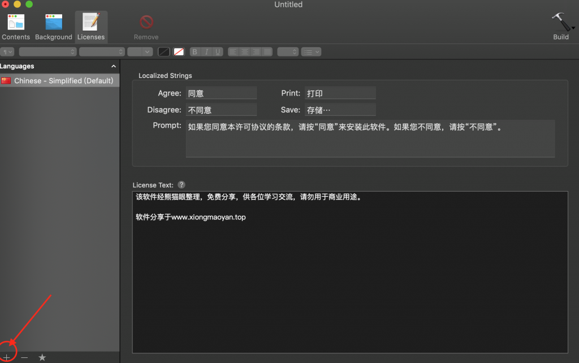Screen dimensions: 579x363
Task: Toggle underline formatting
Action: (218, 51)
